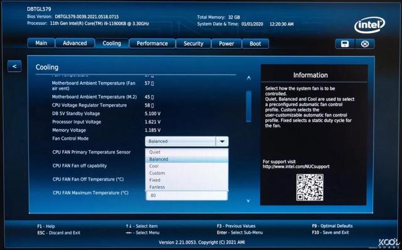Click the F1 - Help hint
Image resolution: width=402 pixels, height=250 pixels.
coord(46,226)
